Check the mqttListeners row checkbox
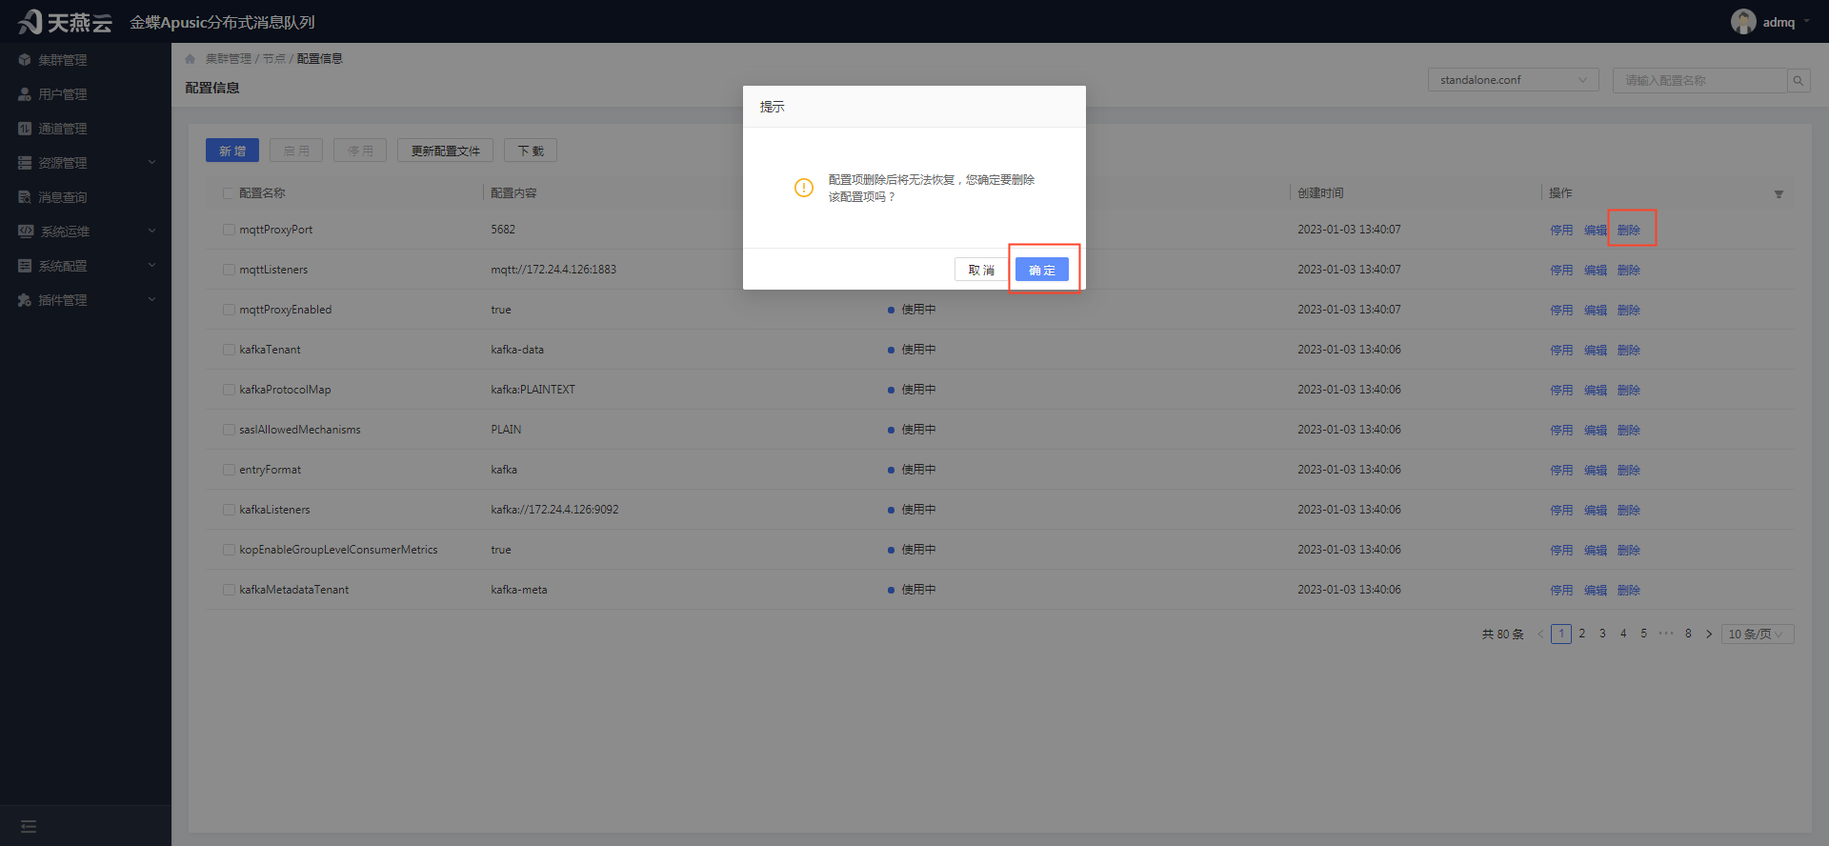Image resolution: width=1829 pixels, height=846 pixels. tap(229, 270)
